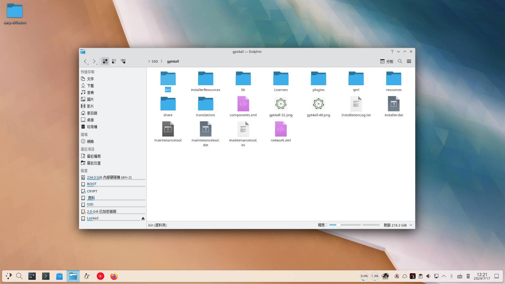
Task: Select the Locked device
Action: pyautogui.click(x=110, y=218)
